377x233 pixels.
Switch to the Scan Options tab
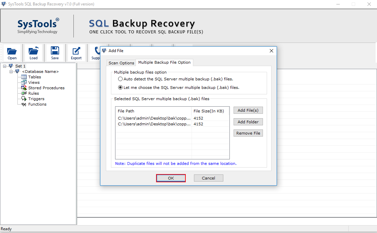[121, 63]
